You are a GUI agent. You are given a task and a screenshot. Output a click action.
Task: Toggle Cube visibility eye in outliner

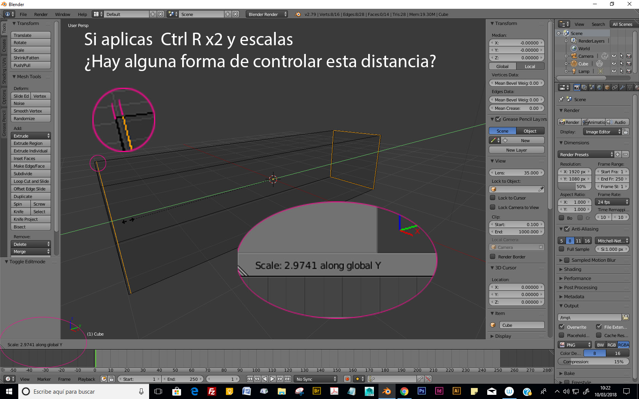(614, 63)
